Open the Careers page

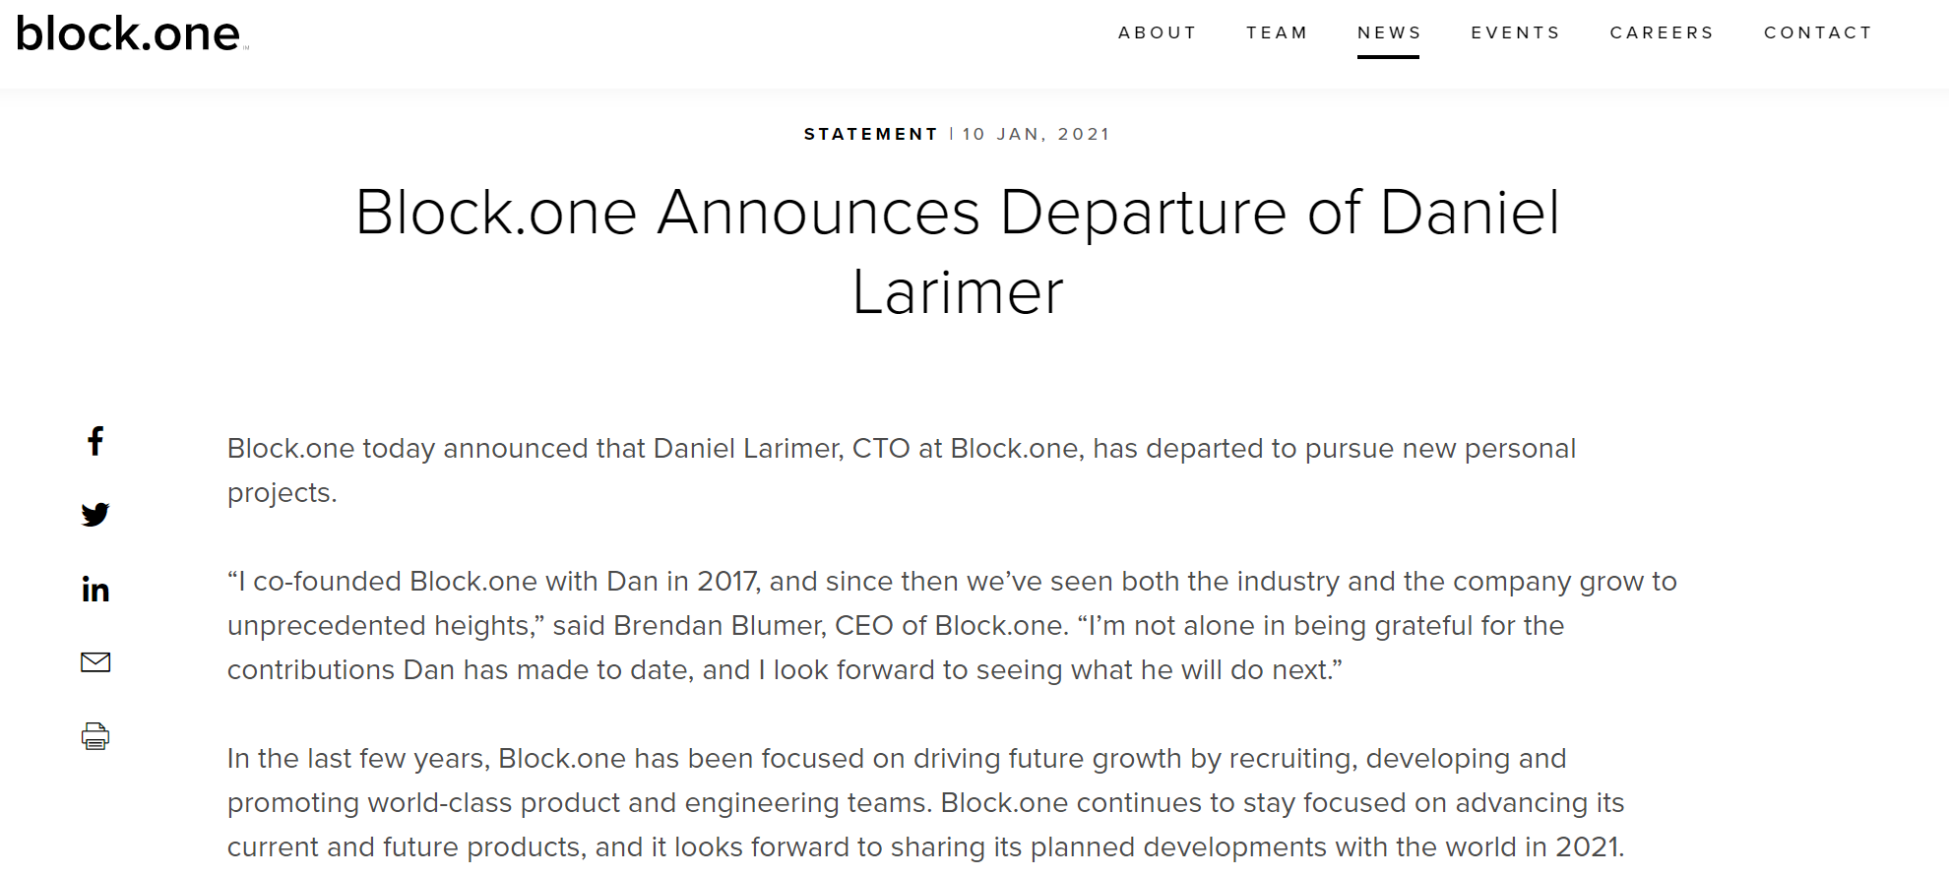[x=1662, y=32]
